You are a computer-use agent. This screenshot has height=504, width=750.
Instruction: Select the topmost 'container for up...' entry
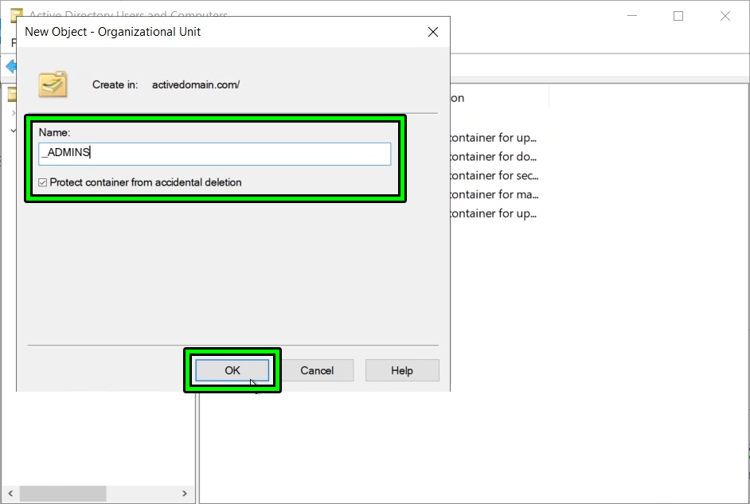click(x=495, y=137)
